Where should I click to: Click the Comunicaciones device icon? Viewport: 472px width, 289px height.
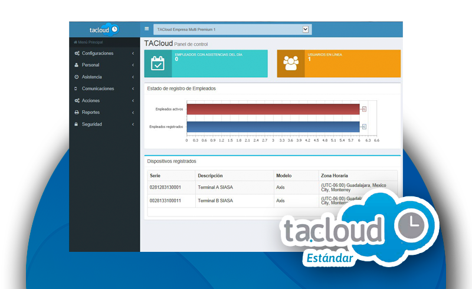click(x=76, y=89)
